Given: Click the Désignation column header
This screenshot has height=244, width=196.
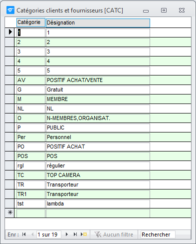Looking at the screenshot, I should (98, 23).
